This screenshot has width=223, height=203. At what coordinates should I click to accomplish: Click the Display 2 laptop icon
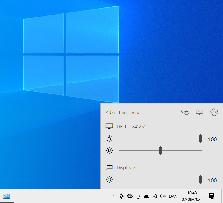[x=109, y=167]
